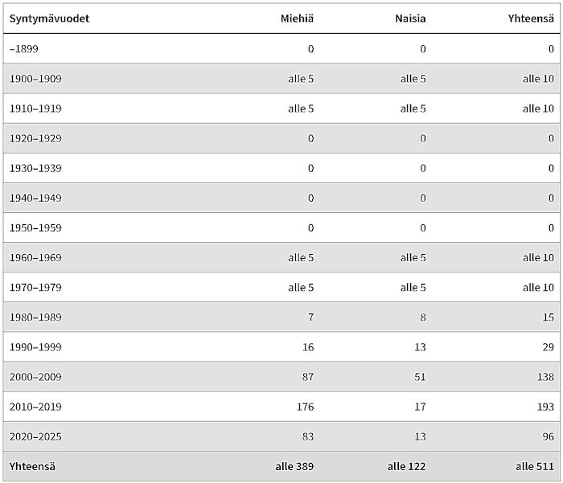Click the men's value 176
The height and width of the screenshot is (483, 563).
click(305, 407)
